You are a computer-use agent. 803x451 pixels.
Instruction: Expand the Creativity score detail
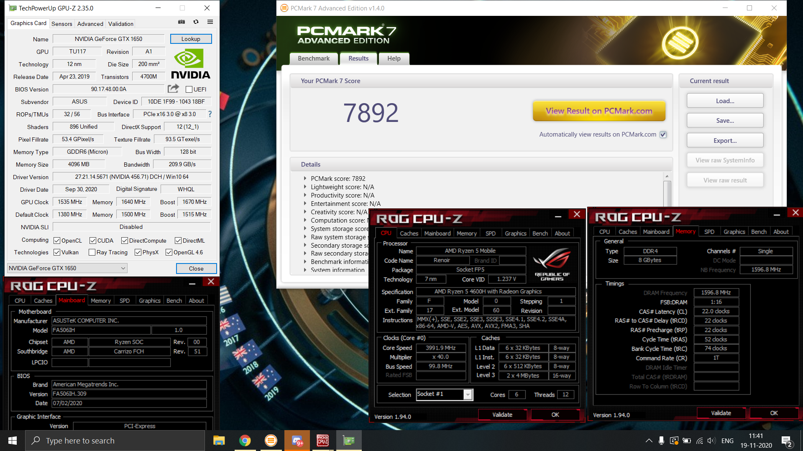click(305, 212)
